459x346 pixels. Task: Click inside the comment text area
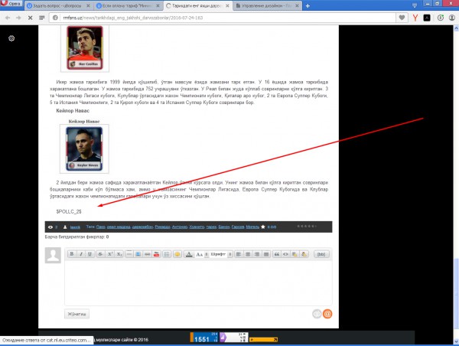coord(198,282)
